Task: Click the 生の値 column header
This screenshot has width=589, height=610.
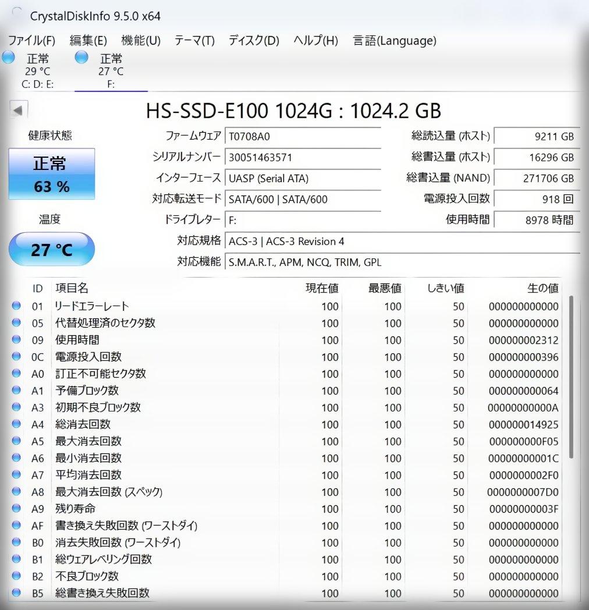Action: click(x=542, y=288)
